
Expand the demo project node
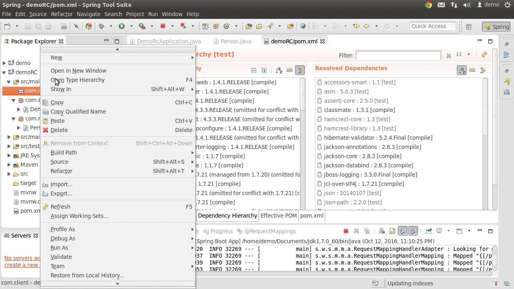(4, 63)
